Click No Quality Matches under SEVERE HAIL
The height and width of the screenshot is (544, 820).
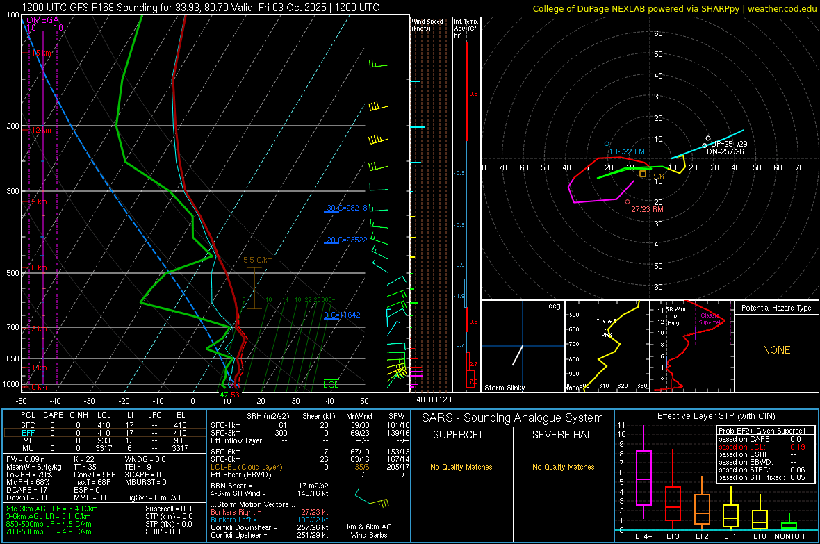click(563, 467)
